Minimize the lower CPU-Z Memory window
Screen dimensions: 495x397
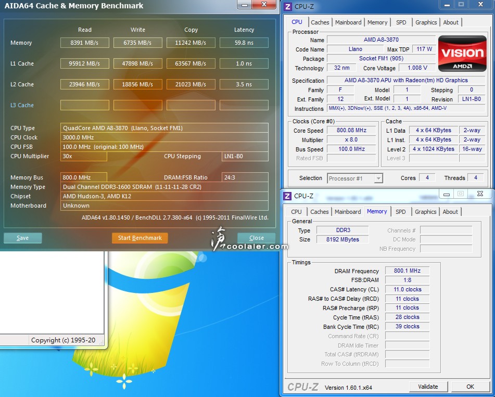[447, 194]
